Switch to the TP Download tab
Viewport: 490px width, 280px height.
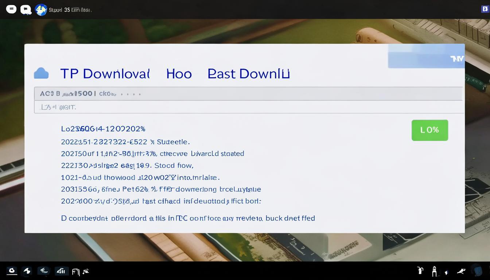[105, 74]
